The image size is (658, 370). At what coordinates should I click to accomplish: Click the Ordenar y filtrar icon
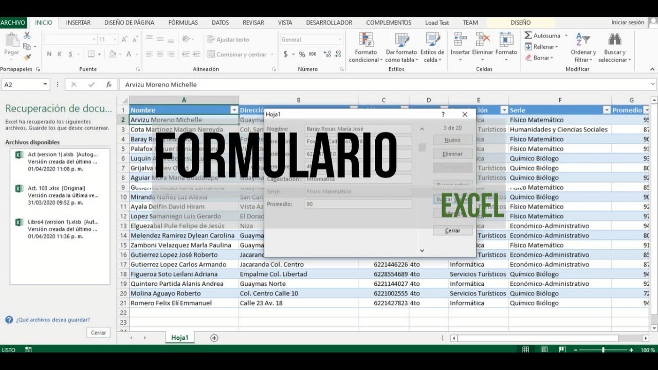[583, 40]
